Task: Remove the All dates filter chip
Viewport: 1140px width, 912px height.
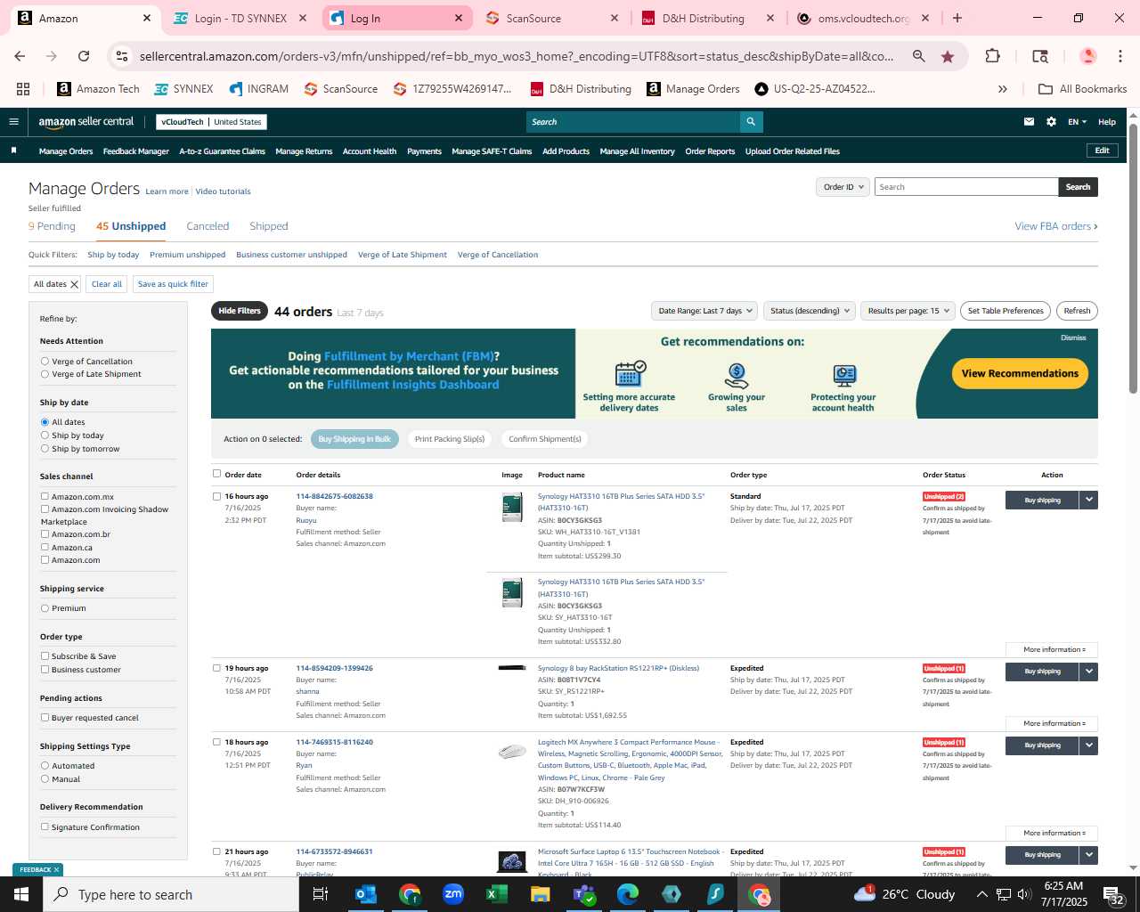Action: click(74, 284)
